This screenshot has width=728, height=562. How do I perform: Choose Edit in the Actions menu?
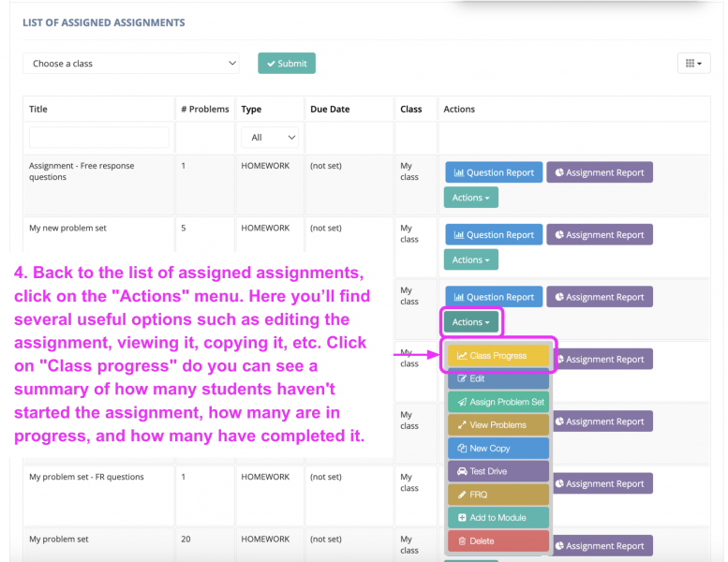point(498,378)
